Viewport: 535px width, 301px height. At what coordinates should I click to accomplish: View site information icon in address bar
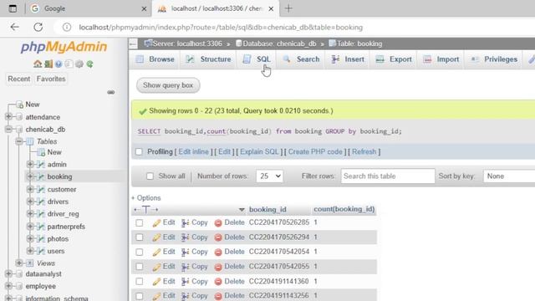67,27
